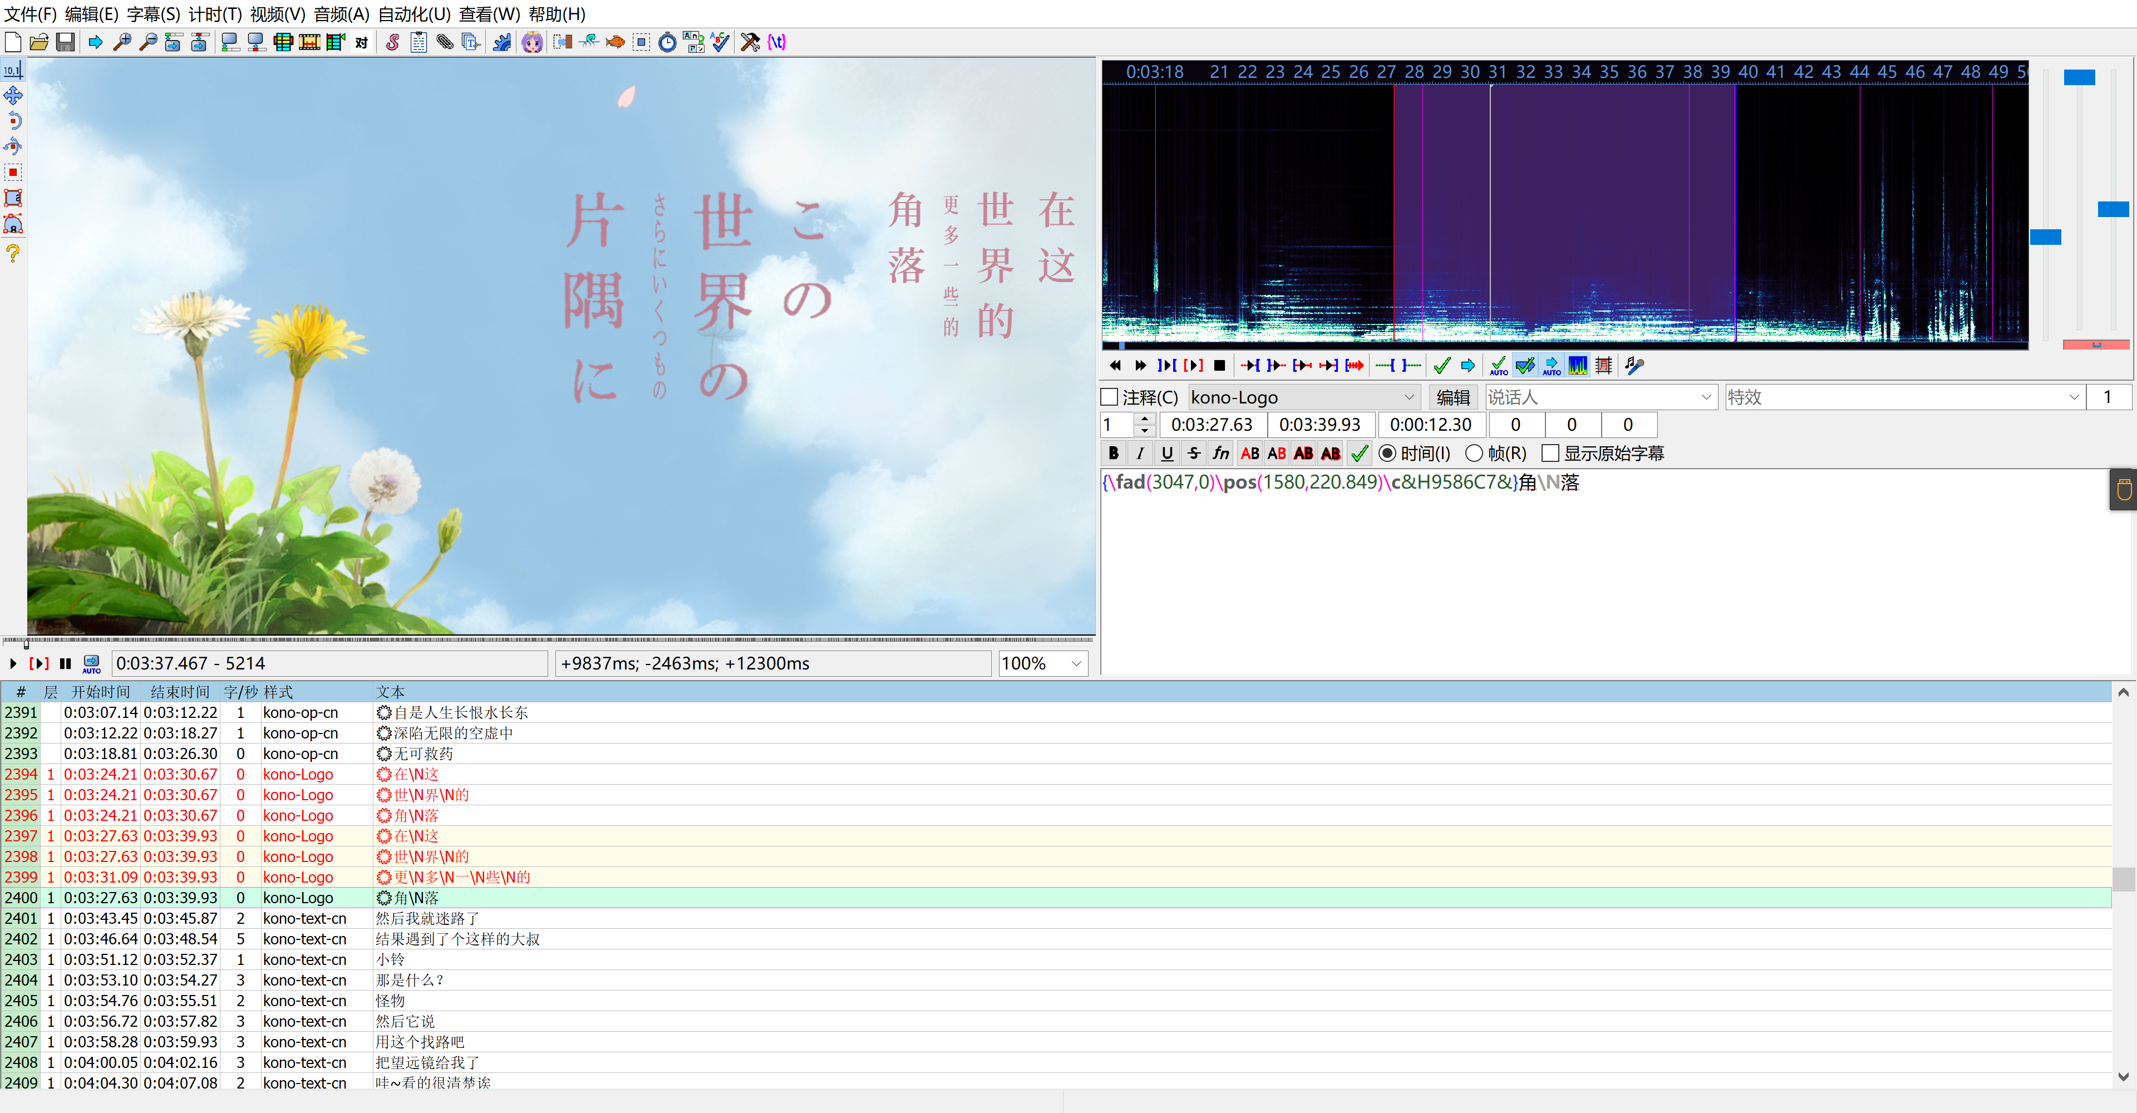
Task: Open Resample Resolution icon
Action: point(641,42)
